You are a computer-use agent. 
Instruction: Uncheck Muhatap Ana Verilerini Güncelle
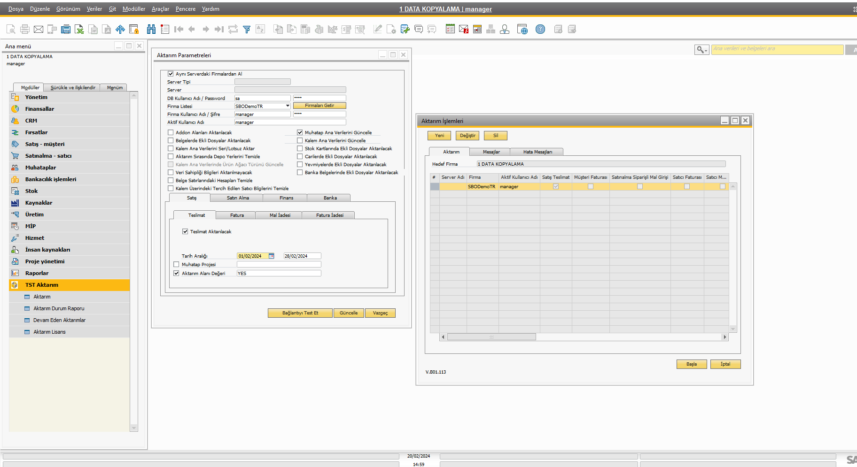(x=300, y=133)
